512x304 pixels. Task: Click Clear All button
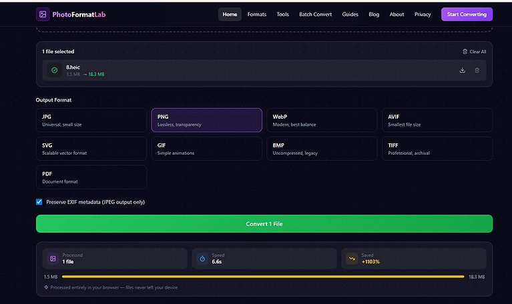(x=474, y=51)
